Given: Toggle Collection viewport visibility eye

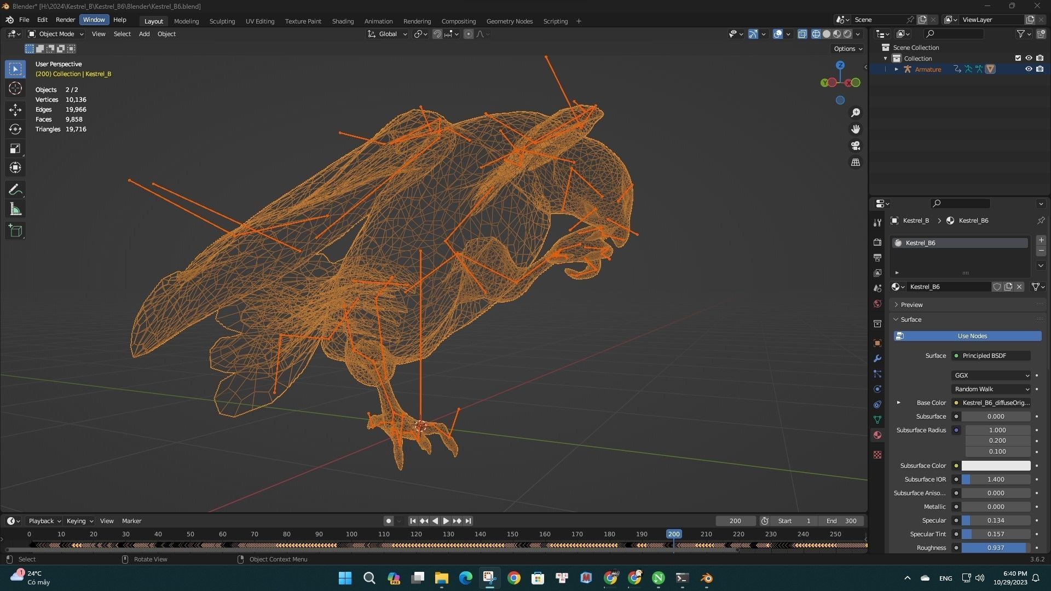Looking at the screenshot, I should click(1029, 58).
